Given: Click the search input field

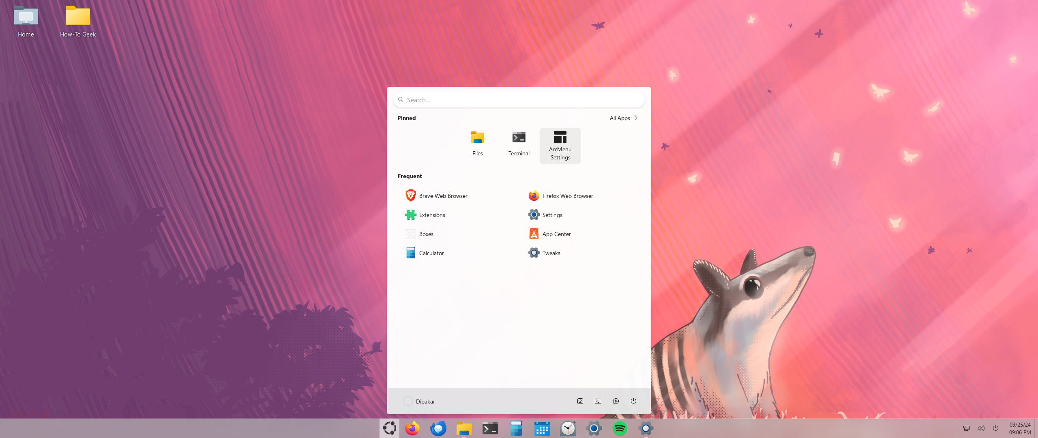Looking at the screenshot, I should pos(518,99).
